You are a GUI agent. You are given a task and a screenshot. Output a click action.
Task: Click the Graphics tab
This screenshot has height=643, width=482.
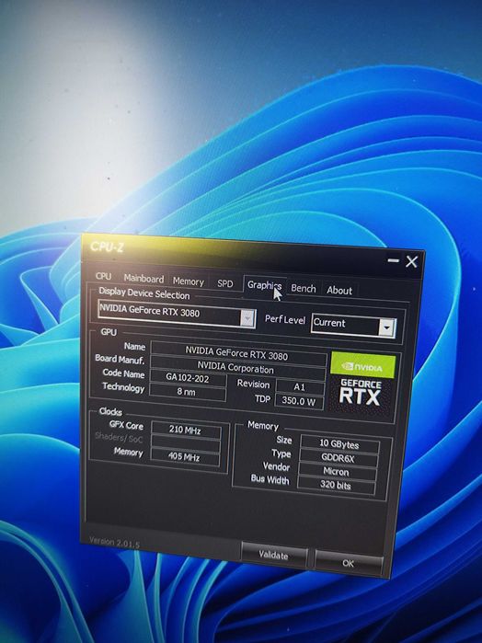(264, 285)
